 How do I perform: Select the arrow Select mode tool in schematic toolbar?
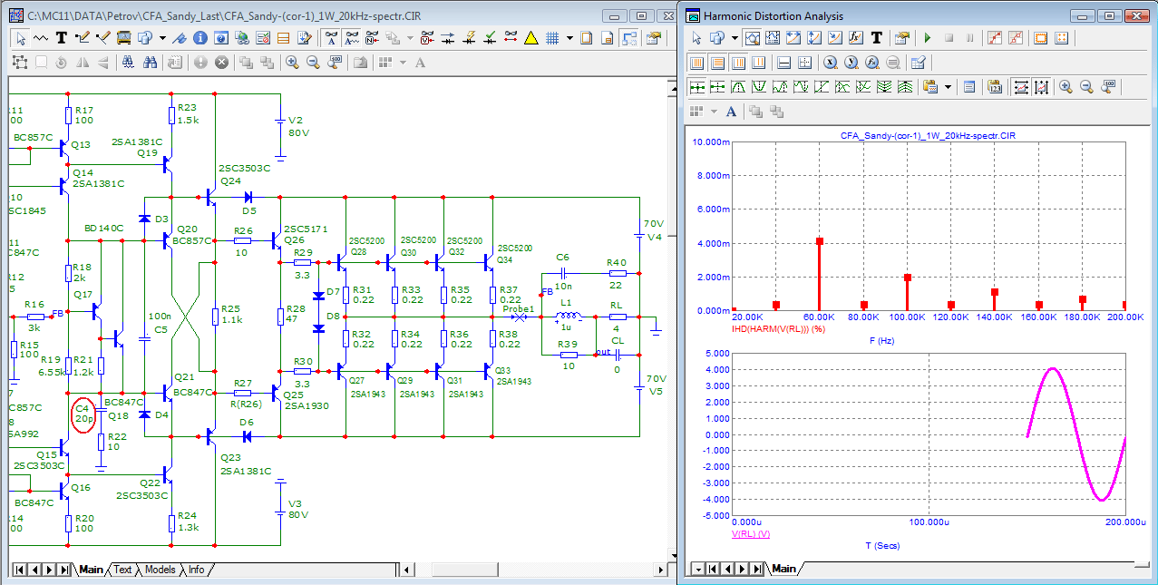tap(21, 38)
